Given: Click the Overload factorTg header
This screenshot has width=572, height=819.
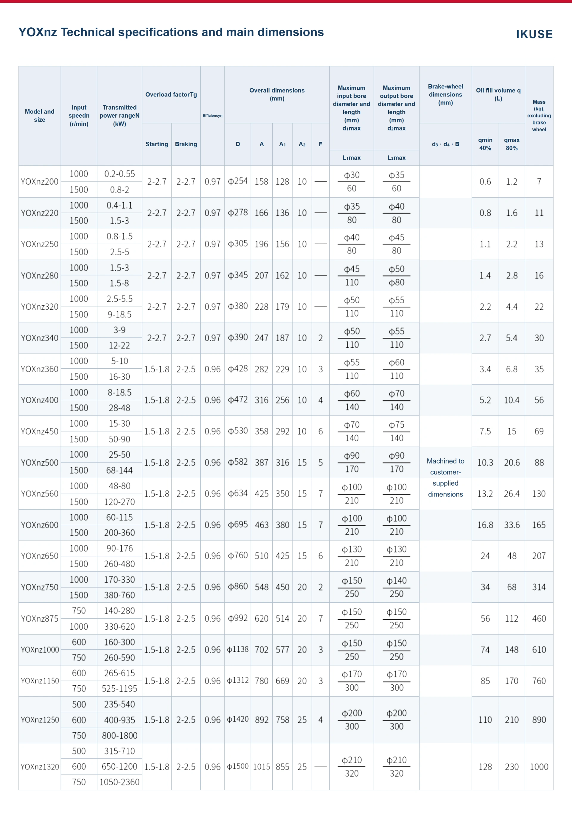Looking at the screenshot, I should tap(171, 94).
